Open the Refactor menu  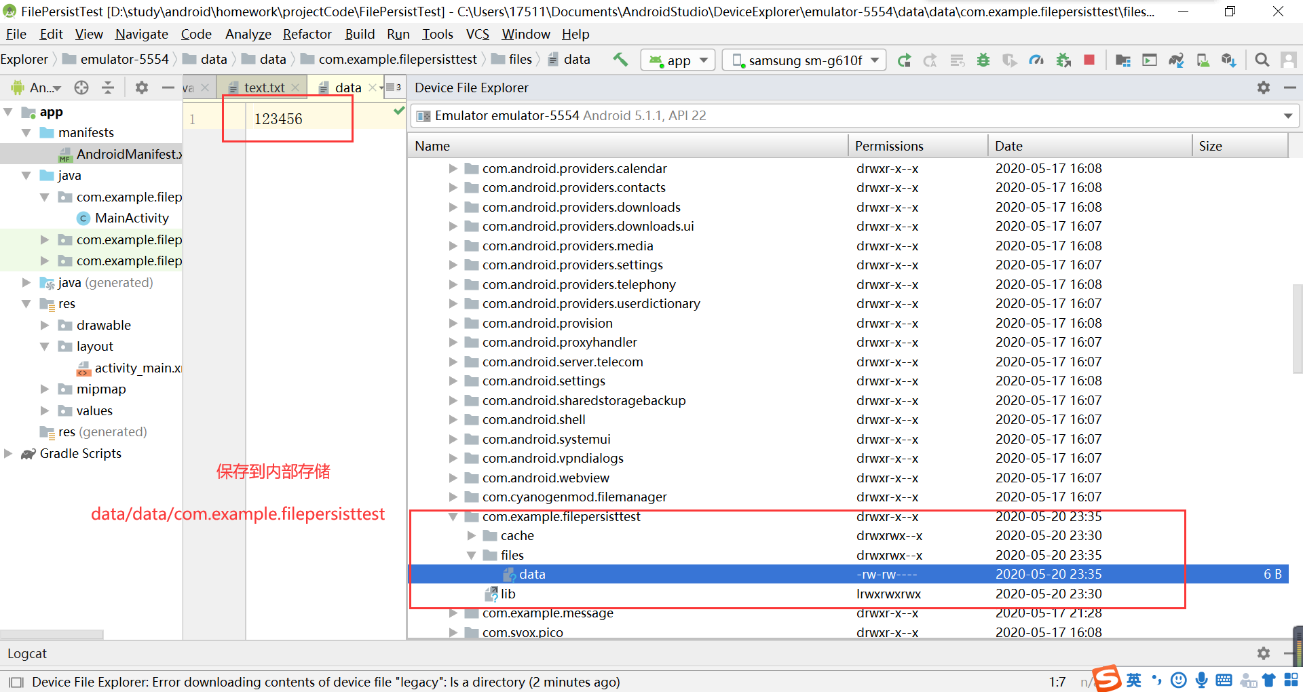307,34
